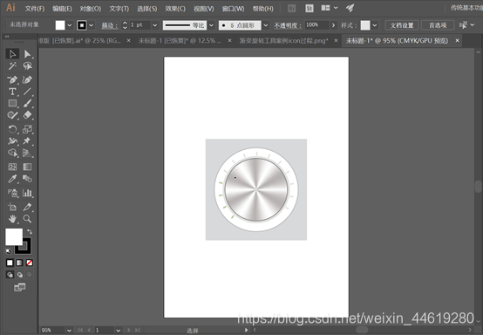Select the Mesh tool

click(x=12, y=167)
